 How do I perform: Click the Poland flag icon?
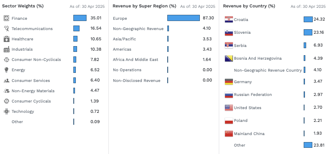(x=229, y=121)
